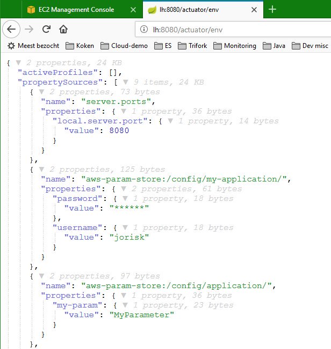Collapse the propertySources array

[126, 82]
